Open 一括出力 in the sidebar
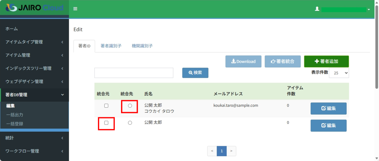Screen dimensions: 379x161 [x=15, y=115]
